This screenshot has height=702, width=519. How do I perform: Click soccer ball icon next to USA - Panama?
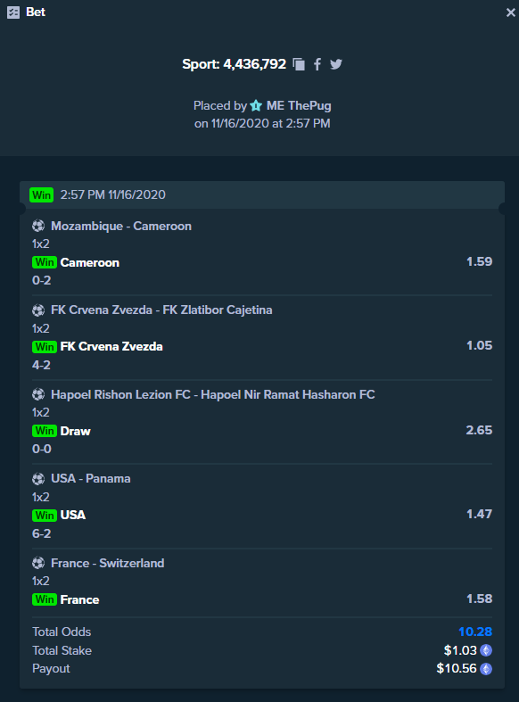pyautogui.click(x=38, y=479)
